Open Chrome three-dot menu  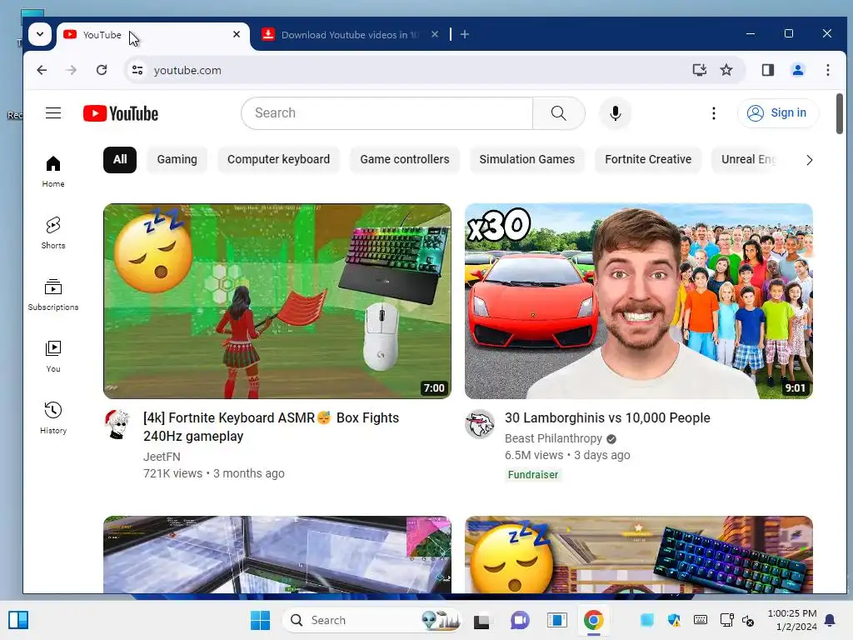click(828, 70)
